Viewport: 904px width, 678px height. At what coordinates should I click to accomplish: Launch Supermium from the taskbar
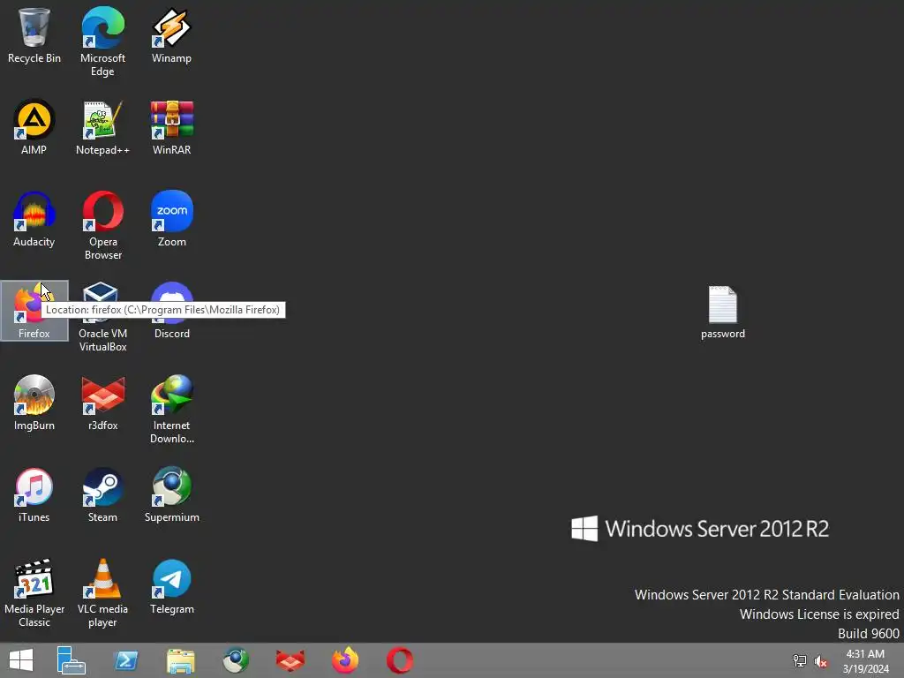(x=236, y=660)
